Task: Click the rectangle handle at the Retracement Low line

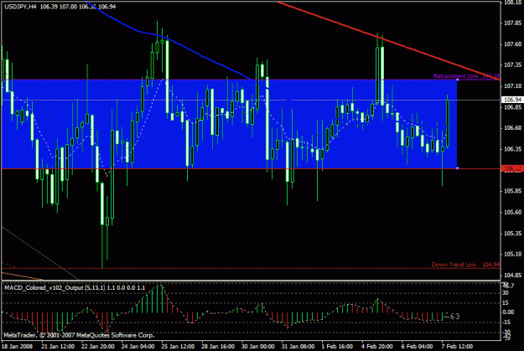Action: pyautogui.click(x=458, y=80)
